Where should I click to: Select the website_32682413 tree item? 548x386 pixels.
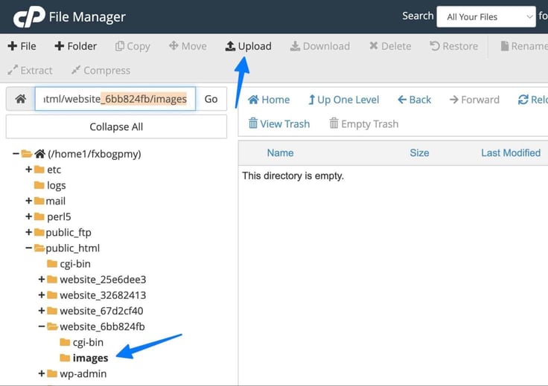(x=103, y=295)
